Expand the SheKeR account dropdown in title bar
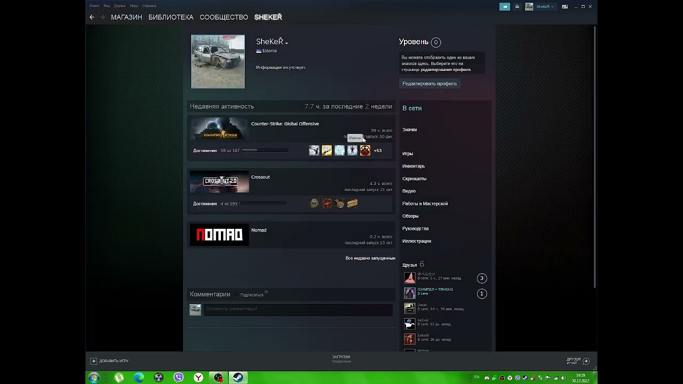The image size is (683, 384). point(540,6)
